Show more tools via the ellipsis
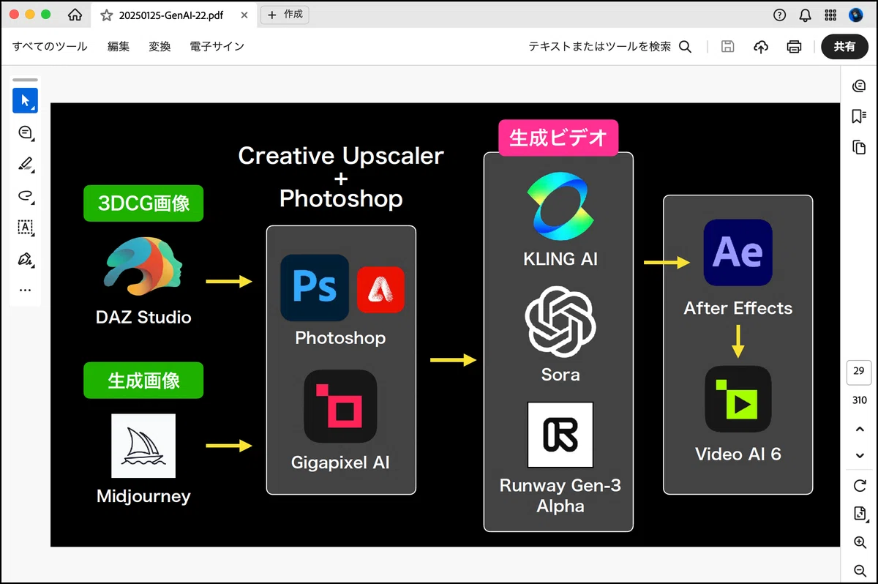Viewport: 878px width, 584px height. [25, 290]
